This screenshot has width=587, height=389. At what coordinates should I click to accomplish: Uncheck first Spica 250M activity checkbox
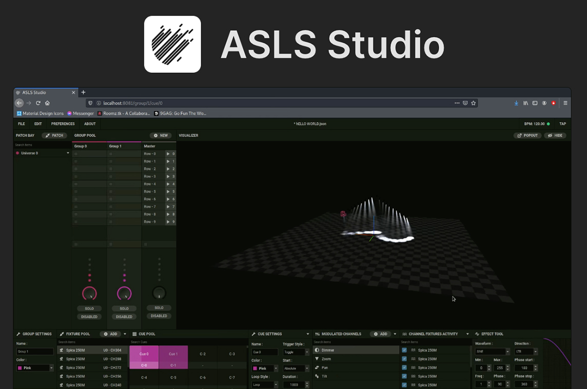[404, 350]
